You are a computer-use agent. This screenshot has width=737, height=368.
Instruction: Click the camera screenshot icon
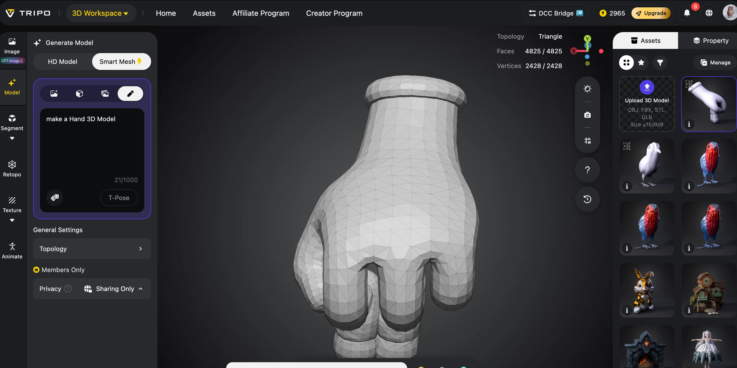[x=587, y=115]
